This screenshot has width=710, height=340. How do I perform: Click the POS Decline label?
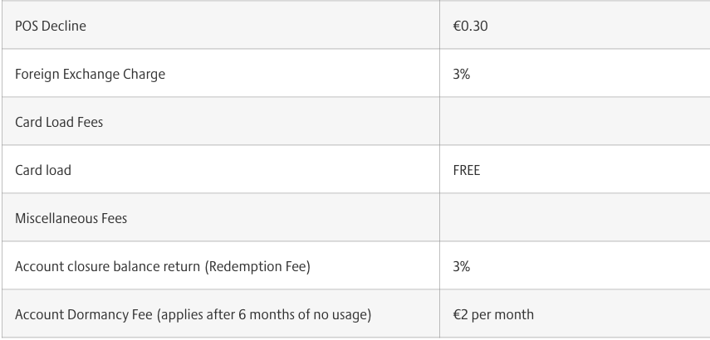tap(51, 26)
